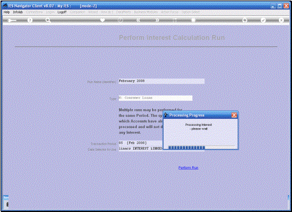Click the checkmark circle toolbar icon
The height and width of the screenshot is (212, 292).
tap(263, 20)
